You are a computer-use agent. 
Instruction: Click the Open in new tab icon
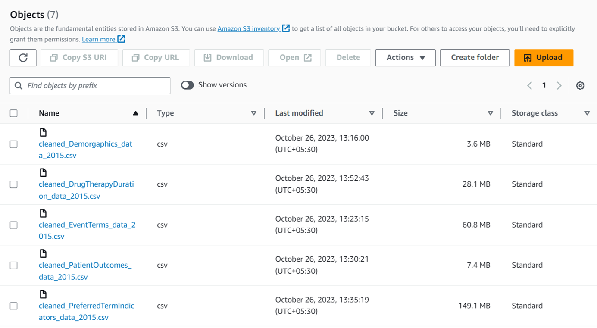pos(306,57)
